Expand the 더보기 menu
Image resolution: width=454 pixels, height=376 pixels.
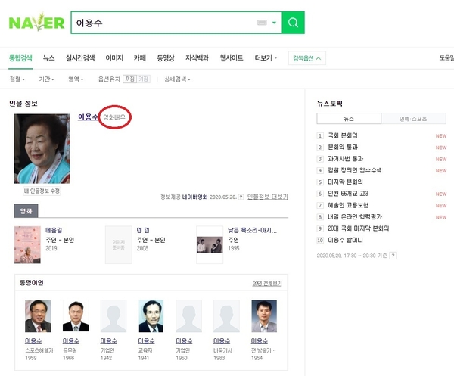pos(266,58)
